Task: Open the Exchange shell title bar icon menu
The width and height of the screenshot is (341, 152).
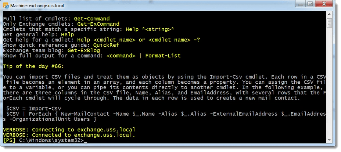Action: [6, 6]
